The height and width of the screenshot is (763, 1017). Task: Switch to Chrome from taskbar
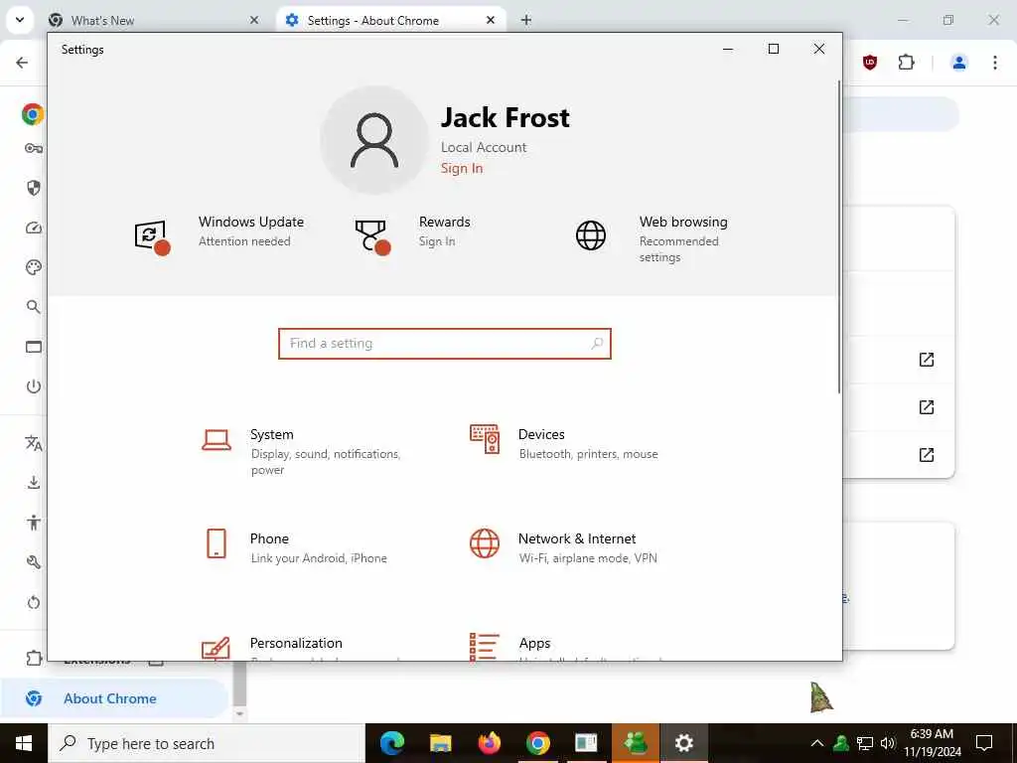[537, 743]
